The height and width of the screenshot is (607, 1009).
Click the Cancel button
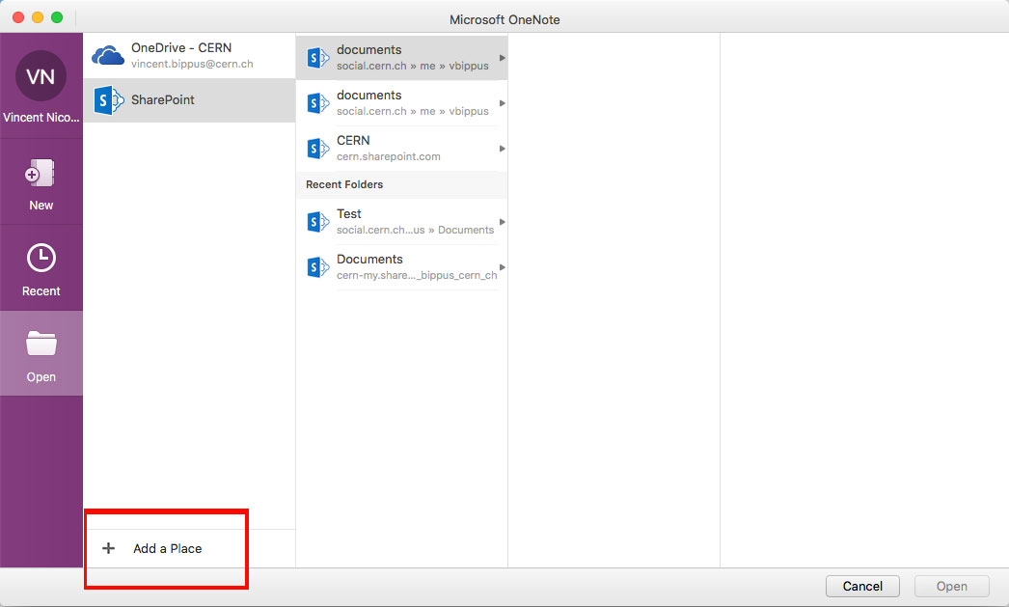pos(862,587)
